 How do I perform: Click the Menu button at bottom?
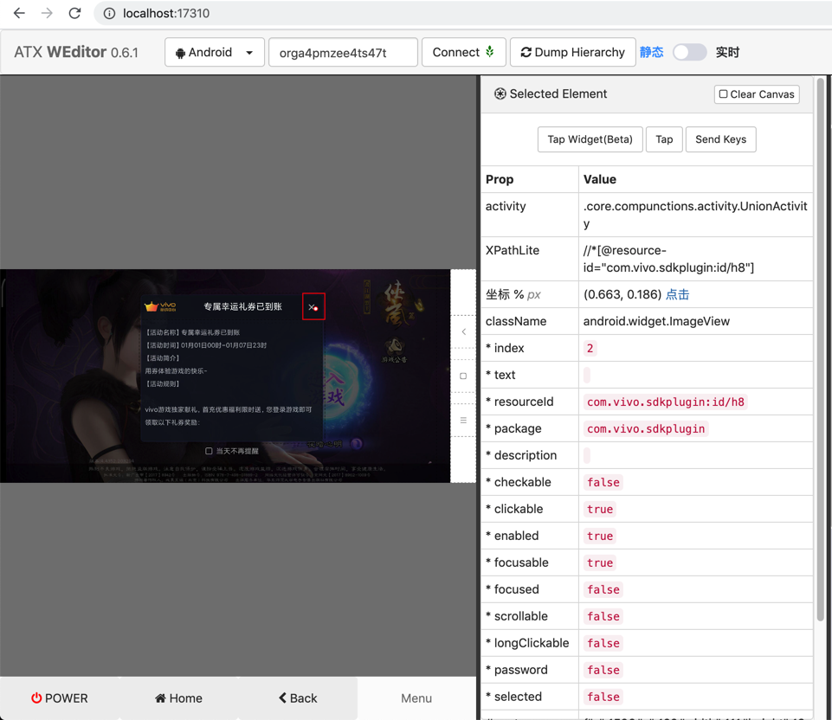(x=416, y=698)
